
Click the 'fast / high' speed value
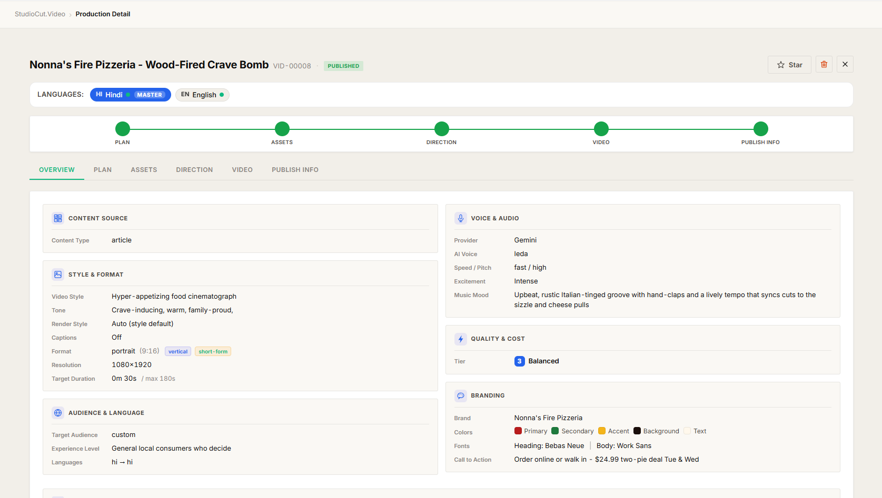point(530,268)
